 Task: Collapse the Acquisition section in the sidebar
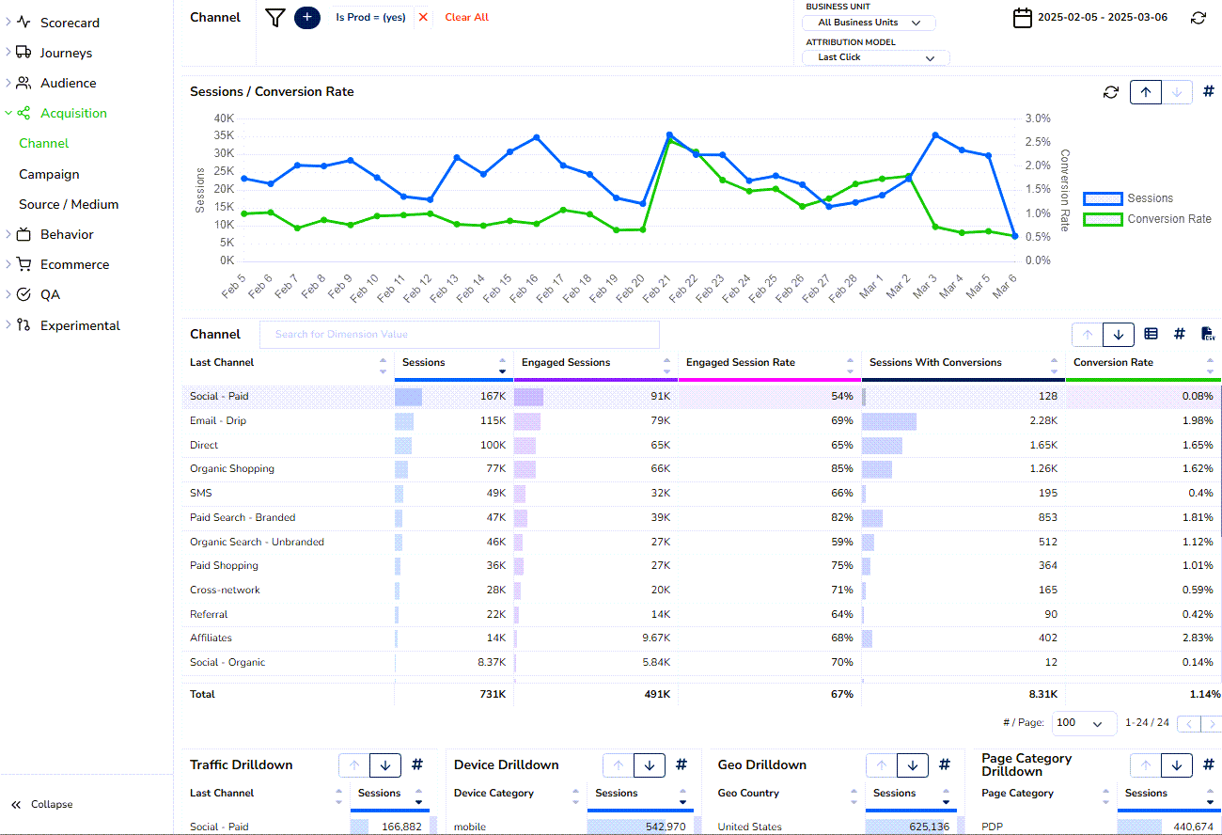coord(8,113)
